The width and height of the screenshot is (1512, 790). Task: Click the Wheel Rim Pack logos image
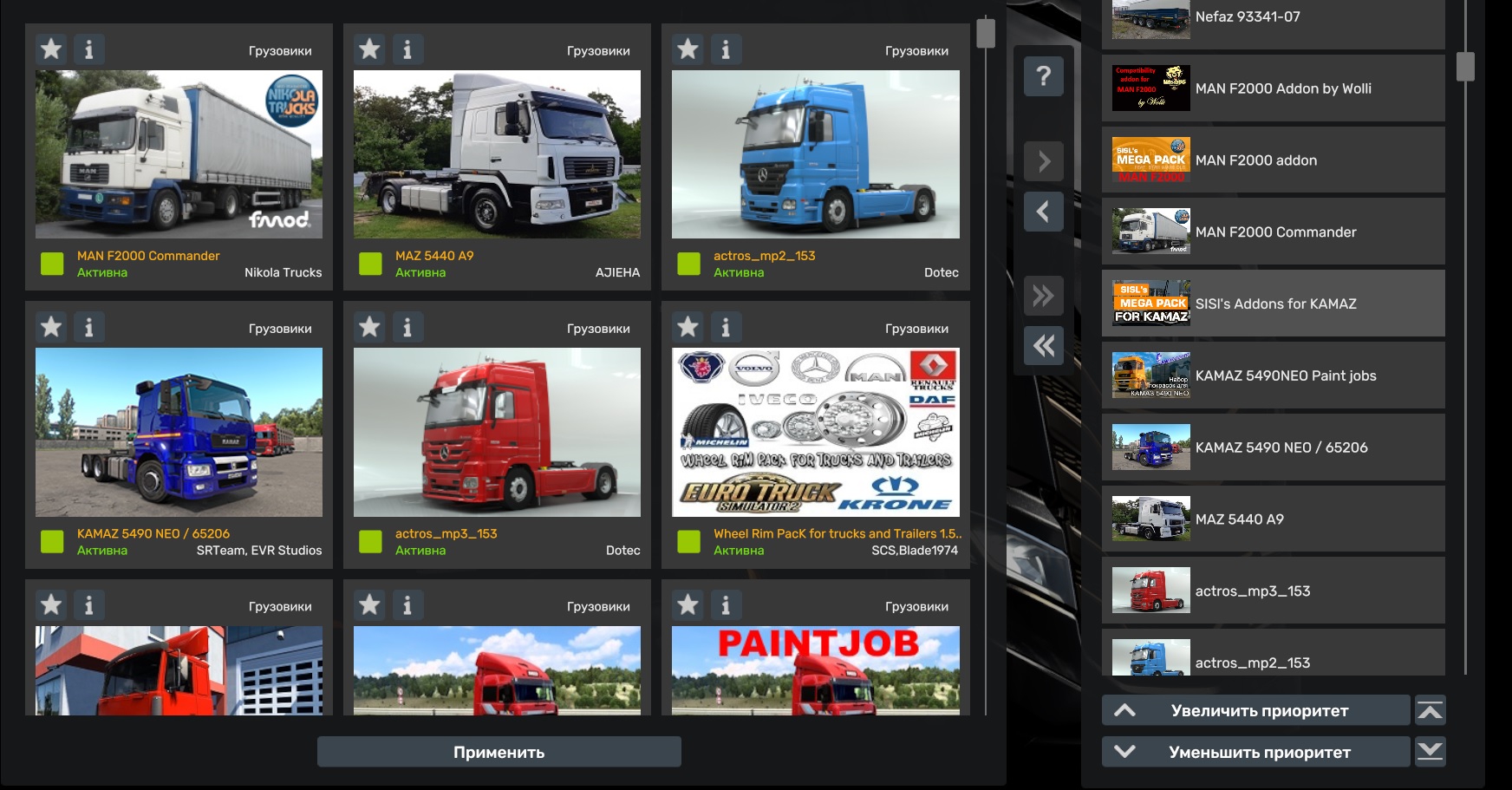click(x=816, y=432)
